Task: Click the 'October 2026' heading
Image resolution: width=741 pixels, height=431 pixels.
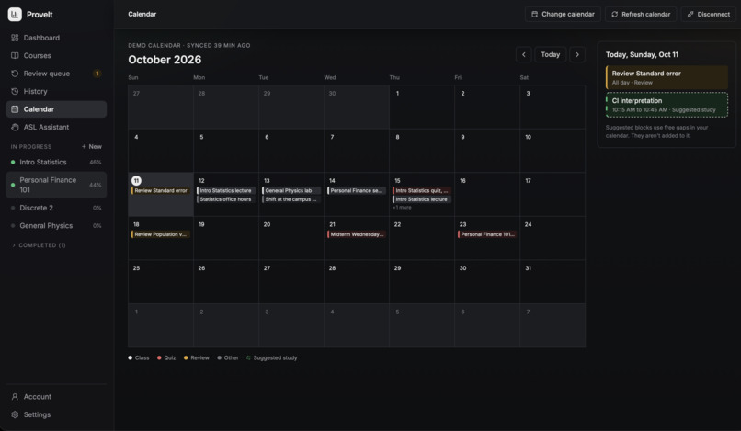Action: click(165, 60)
